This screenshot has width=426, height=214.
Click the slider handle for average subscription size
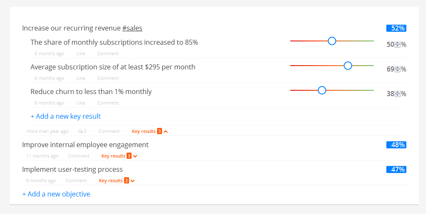[x=348, y=66]
